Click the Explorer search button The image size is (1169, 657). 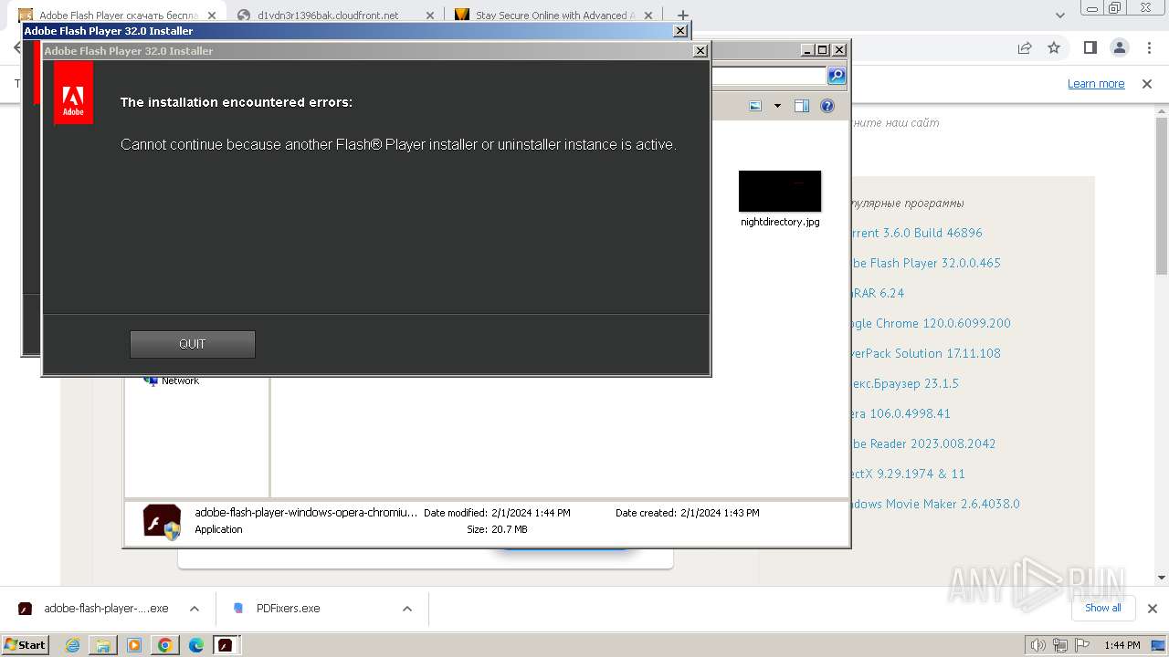tap(837, 76)
